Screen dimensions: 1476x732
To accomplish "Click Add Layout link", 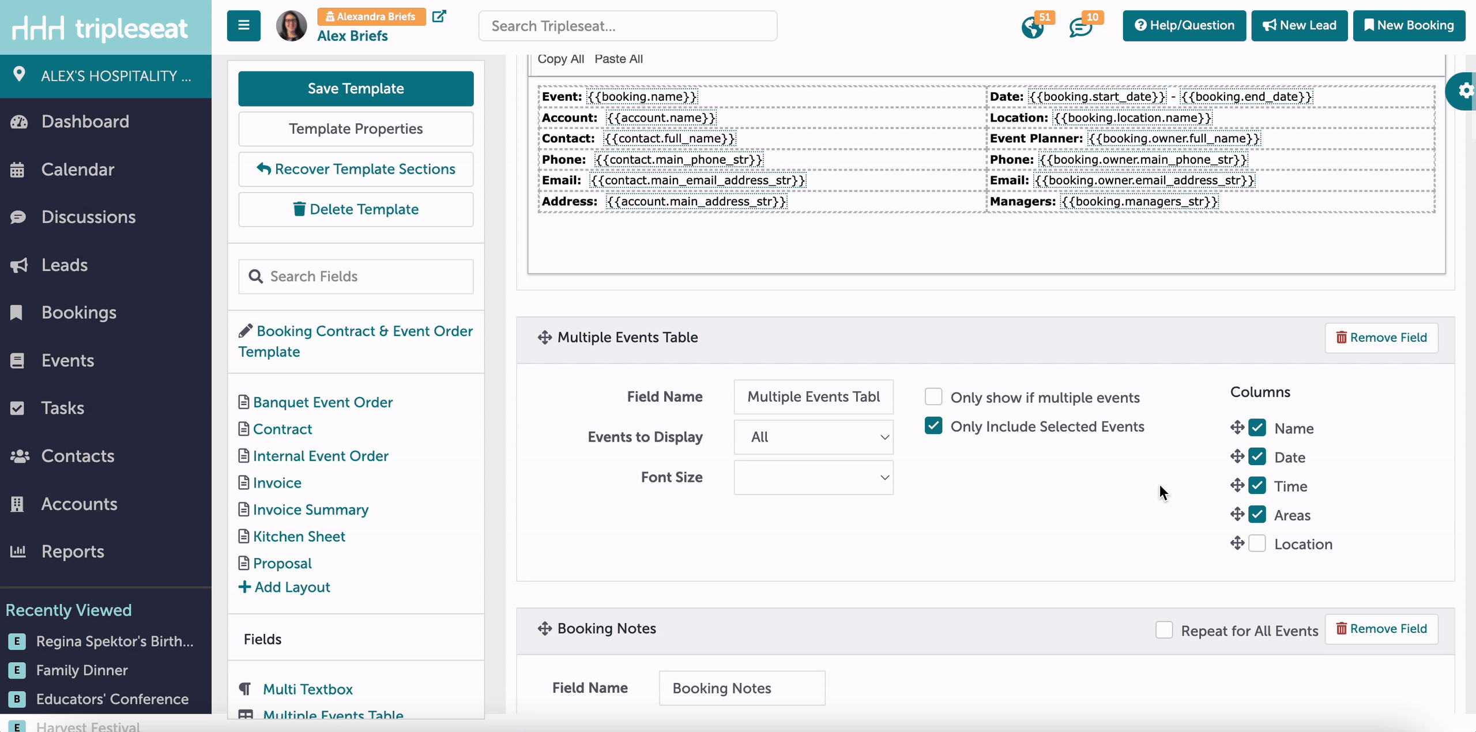I will (284, 587).
